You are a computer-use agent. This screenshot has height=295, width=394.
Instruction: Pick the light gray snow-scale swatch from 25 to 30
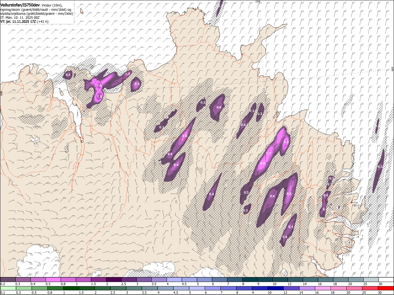pyautogui.click(x=371, y=279)
